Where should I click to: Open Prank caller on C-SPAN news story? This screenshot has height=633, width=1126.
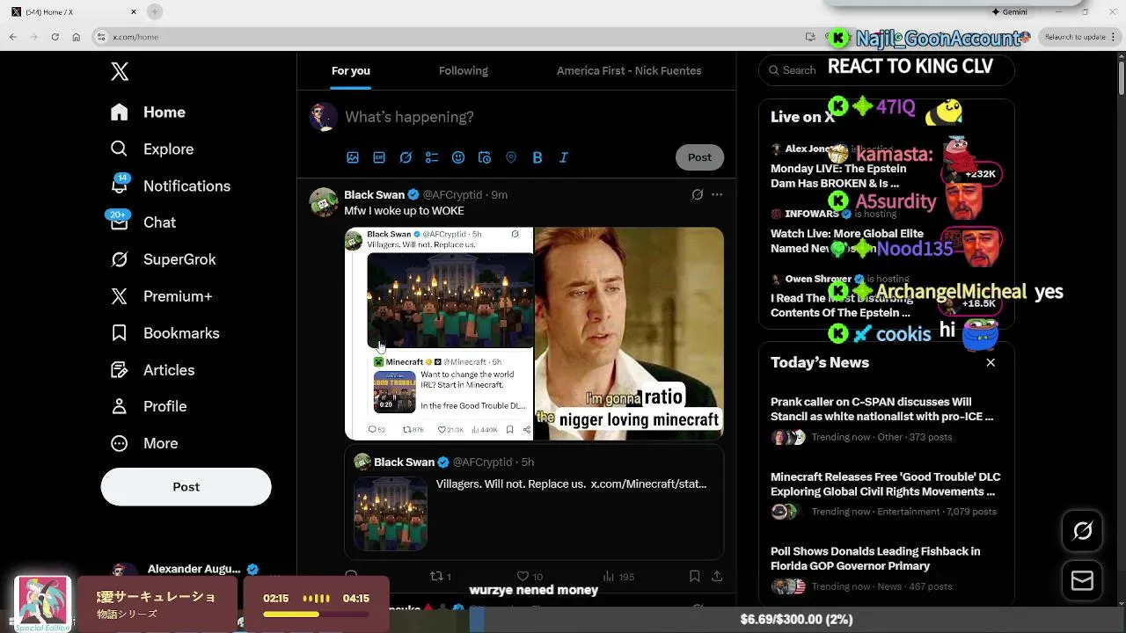tap(886, 420)
